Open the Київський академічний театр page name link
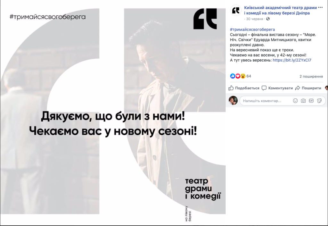 click(x=281, y=10)
